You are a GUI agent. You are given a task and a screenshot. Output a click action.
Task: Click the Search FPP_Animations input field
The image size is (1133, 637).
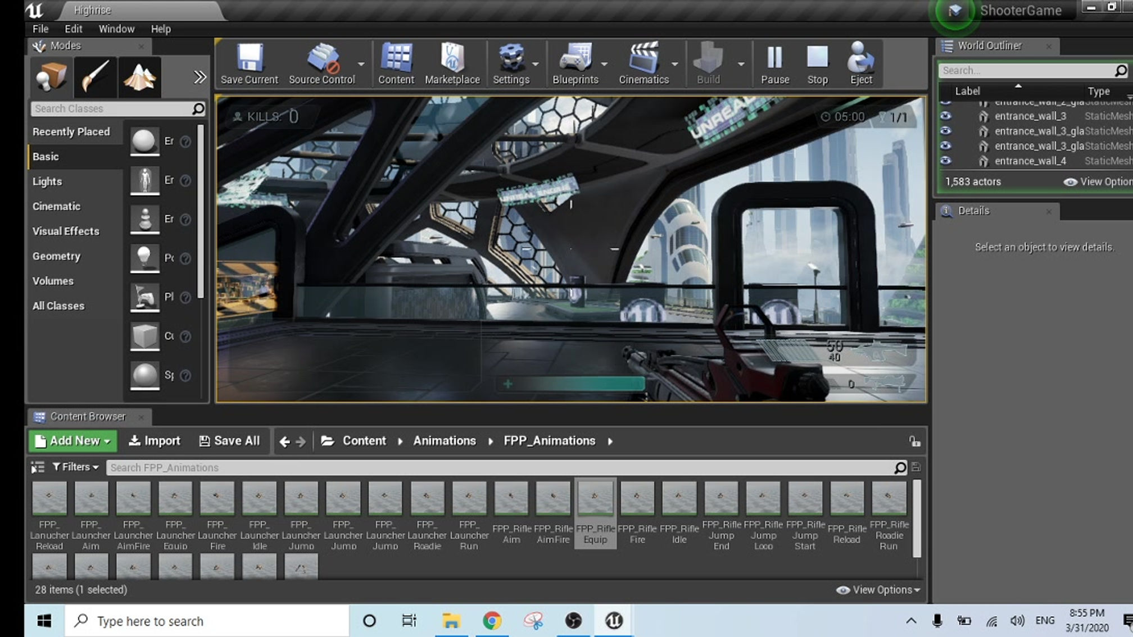500,467
